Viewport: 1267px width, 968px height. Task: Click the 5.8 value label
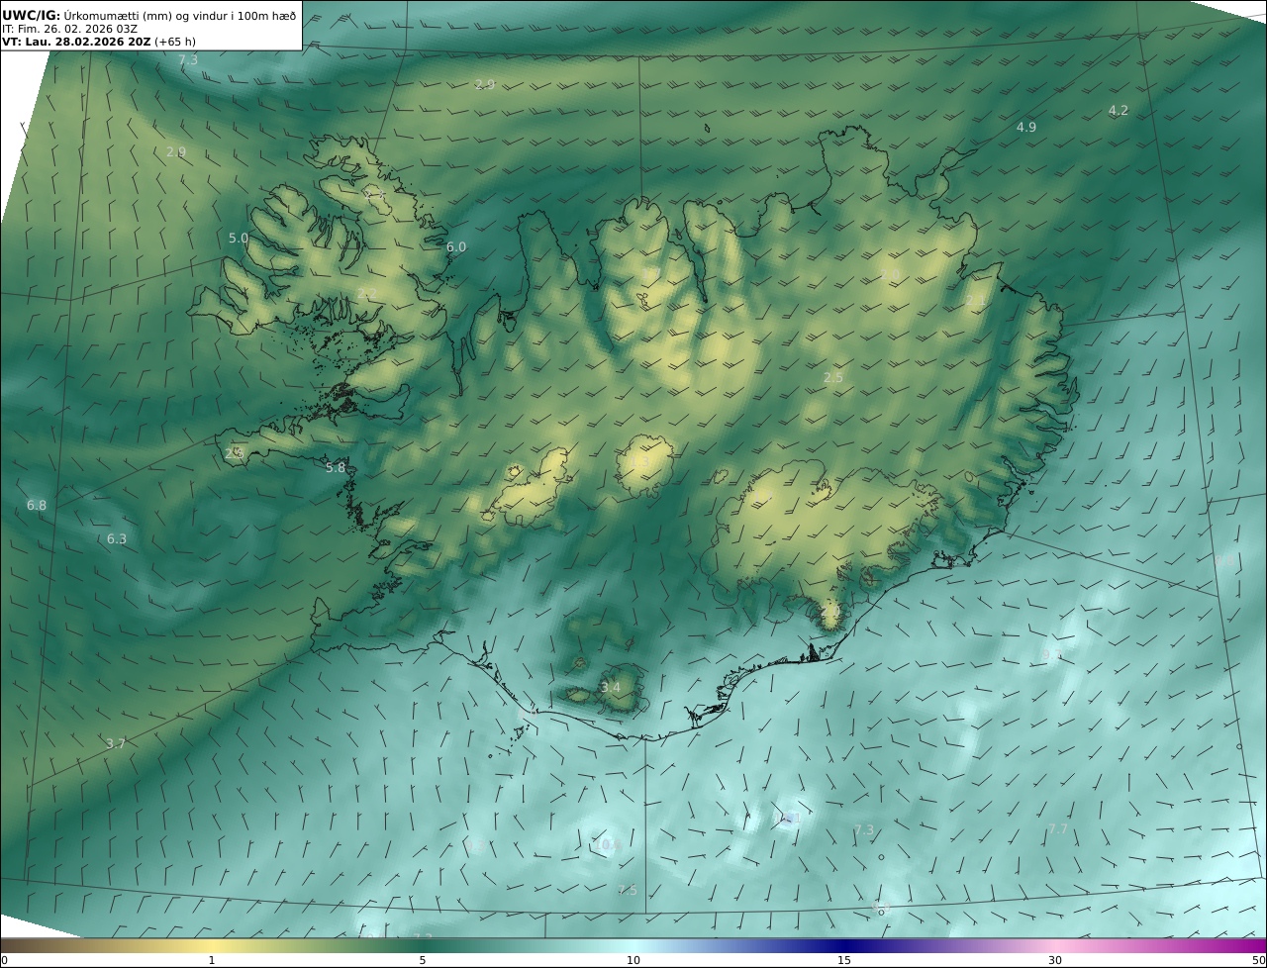(x=336, y=468)
